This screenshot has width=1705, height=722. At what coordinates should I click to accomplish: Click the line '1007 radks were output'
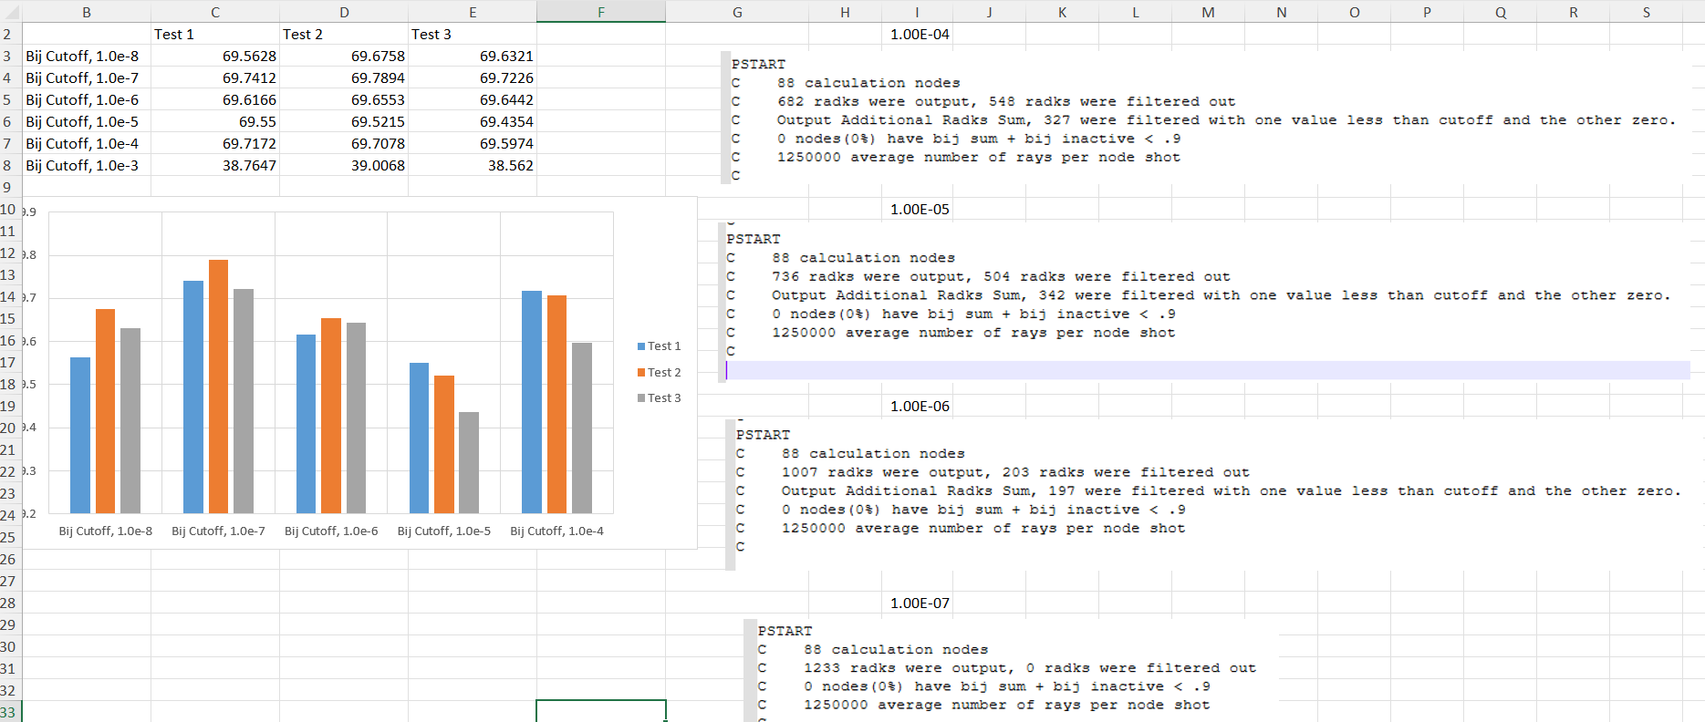1015,472
